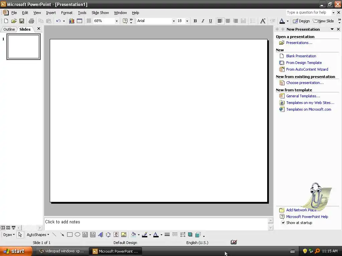Click the Open folder toolbar icon
The height and width of the screenshot is (256, 342).
[x=14, y=21]
